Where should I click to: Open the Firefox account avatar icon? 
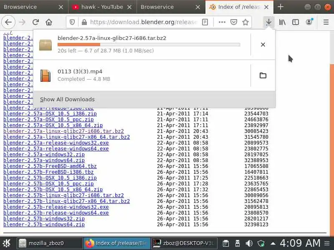click(309, 22)
